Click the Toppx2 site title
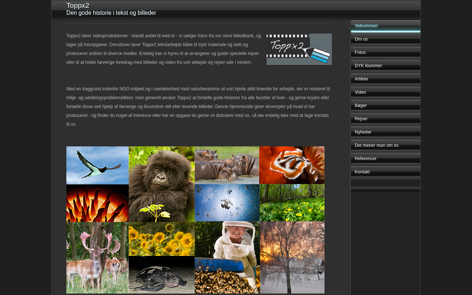 coord(78,6)
